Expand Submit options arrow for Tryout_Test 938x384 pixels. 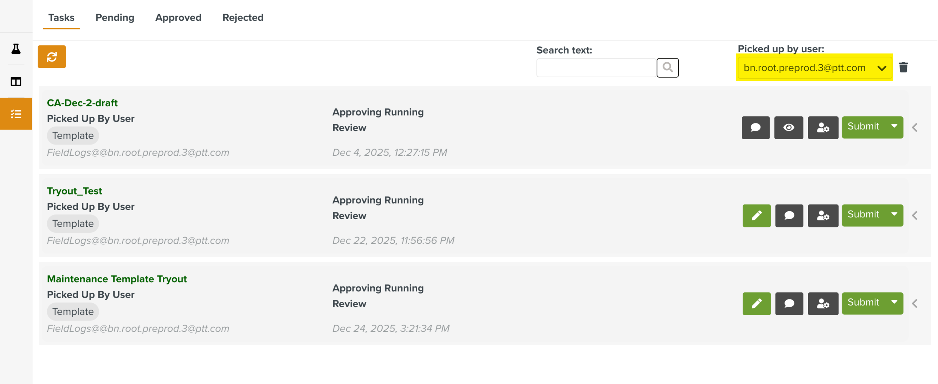pos(894,214)
